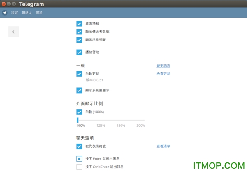
Task: Toggle the 取代表情符號 checkbox
Action: 79,146
